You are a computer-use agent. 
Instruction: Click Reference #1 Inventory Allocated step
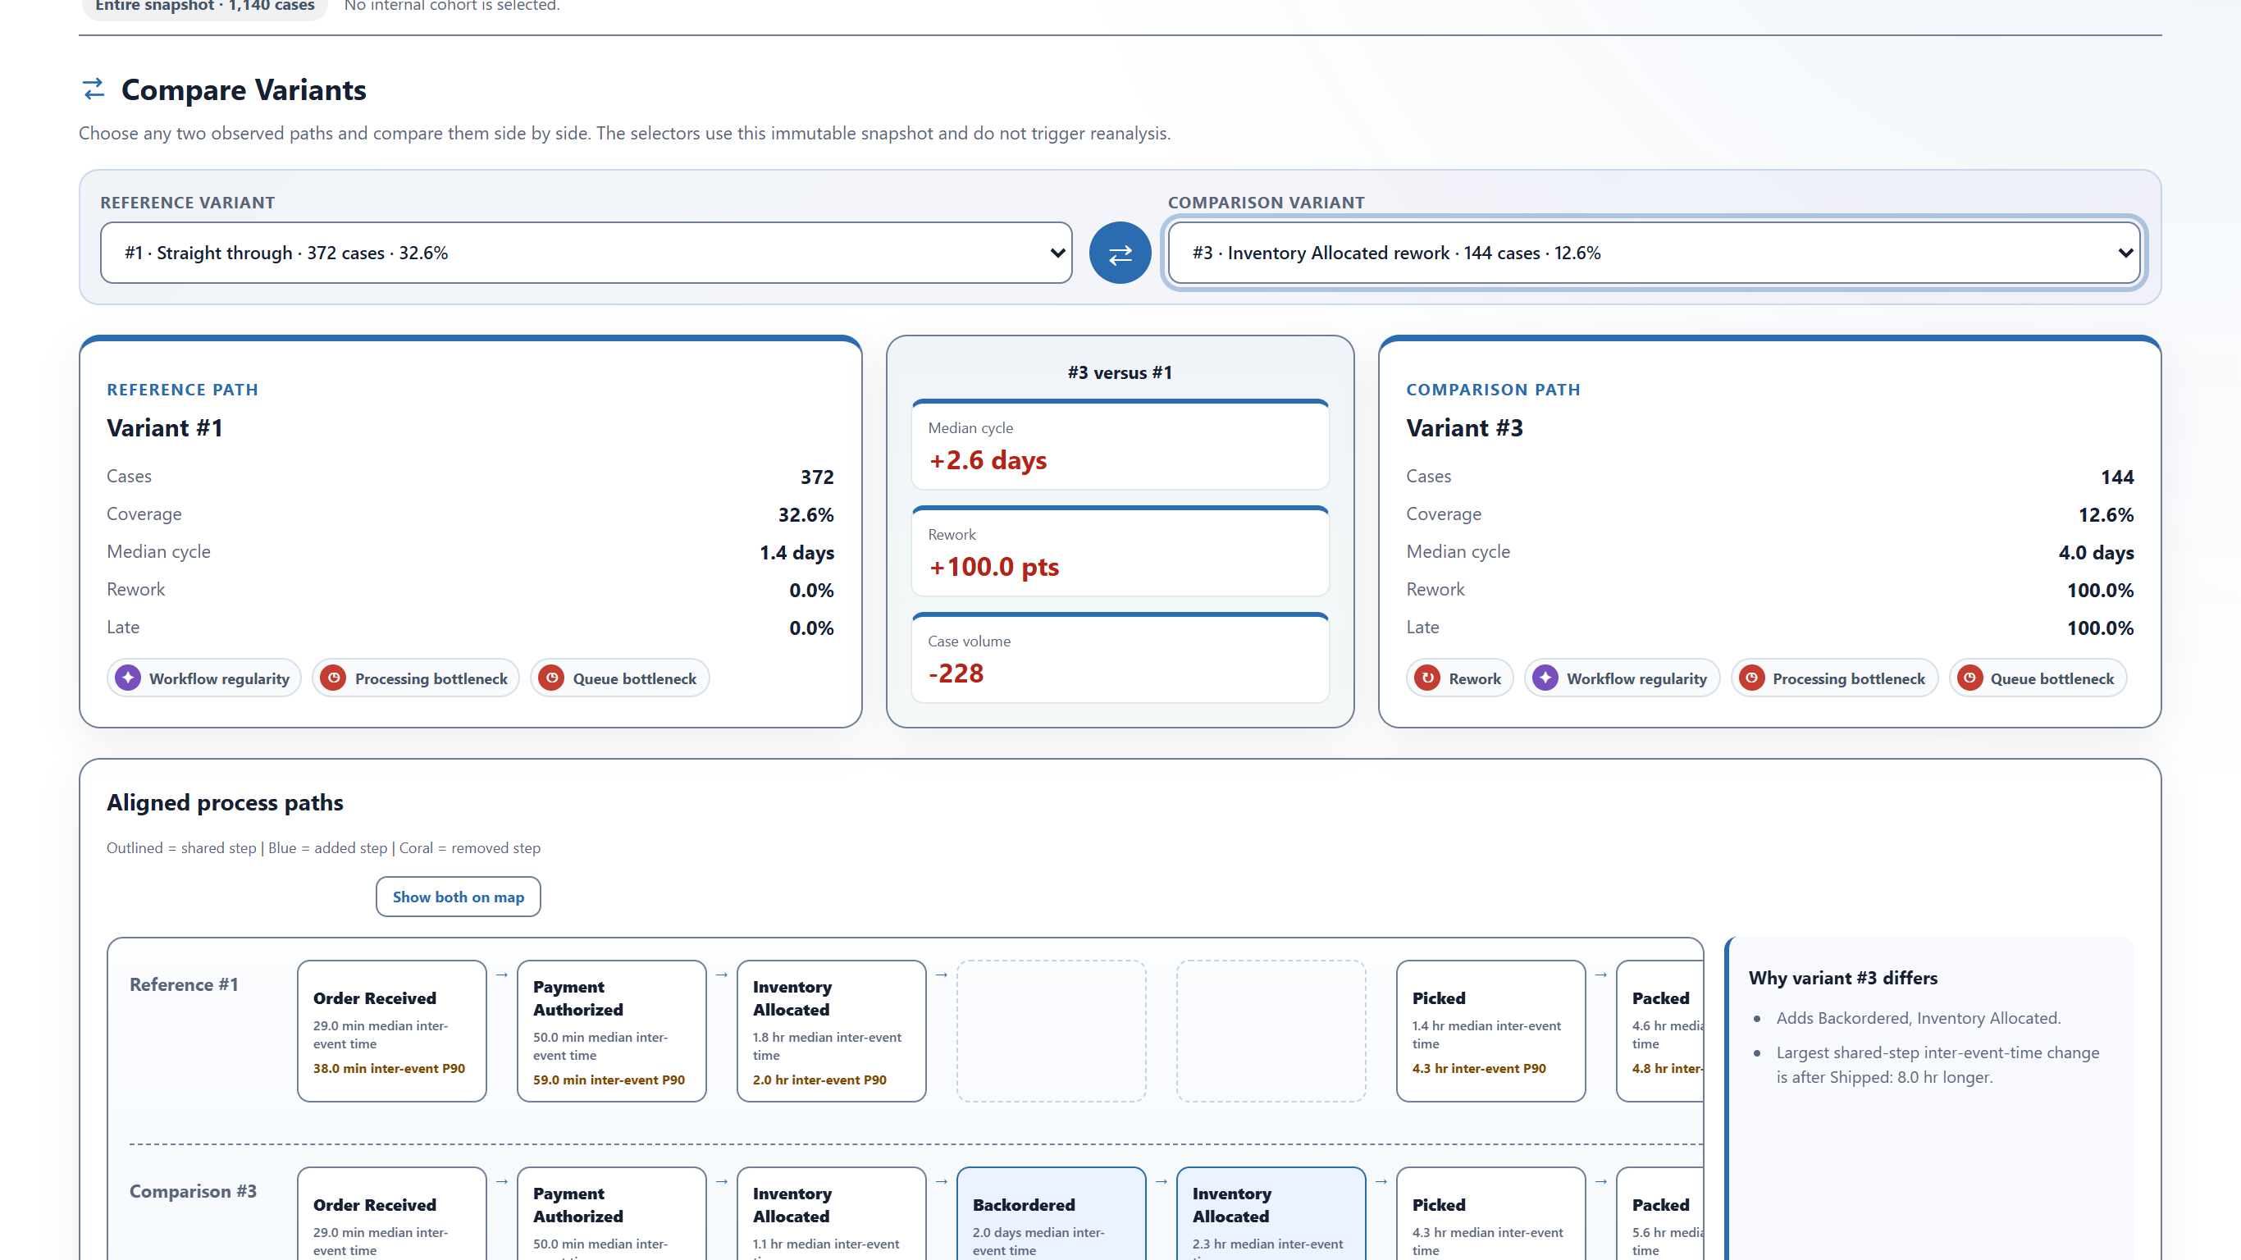(831, 1031)
